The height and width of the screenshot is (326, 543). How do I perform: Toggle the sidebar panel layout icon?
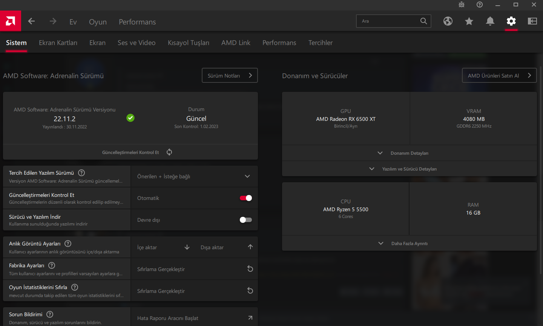pyautogui.click(x=532, y=21)
